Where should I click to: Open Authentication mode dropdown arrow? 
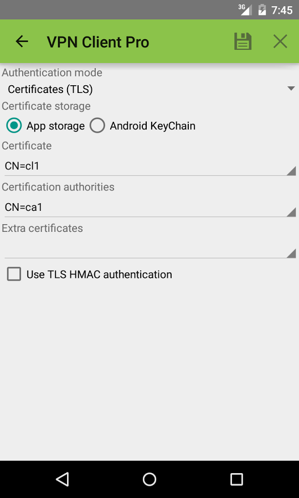click(291, 89)
